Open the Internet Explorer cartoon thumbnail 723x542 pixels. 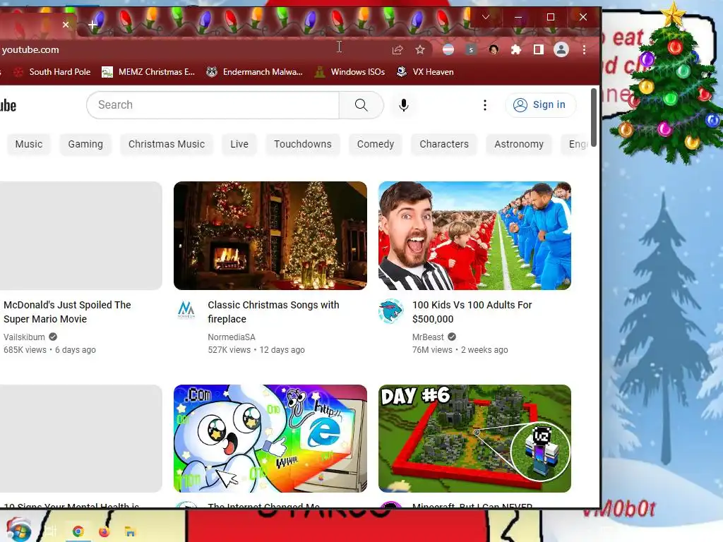pyautogui.click(x=270, y=438)
